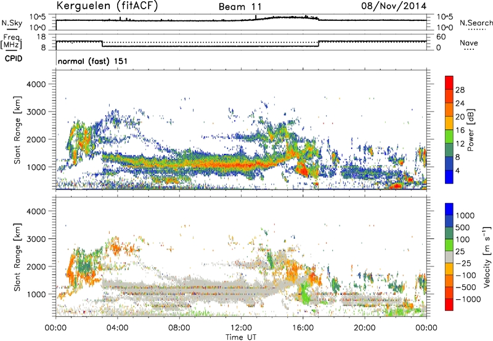
Task: Click the 'Velocity [m s-1]' color bar label
Action: (x=487, y=257)
